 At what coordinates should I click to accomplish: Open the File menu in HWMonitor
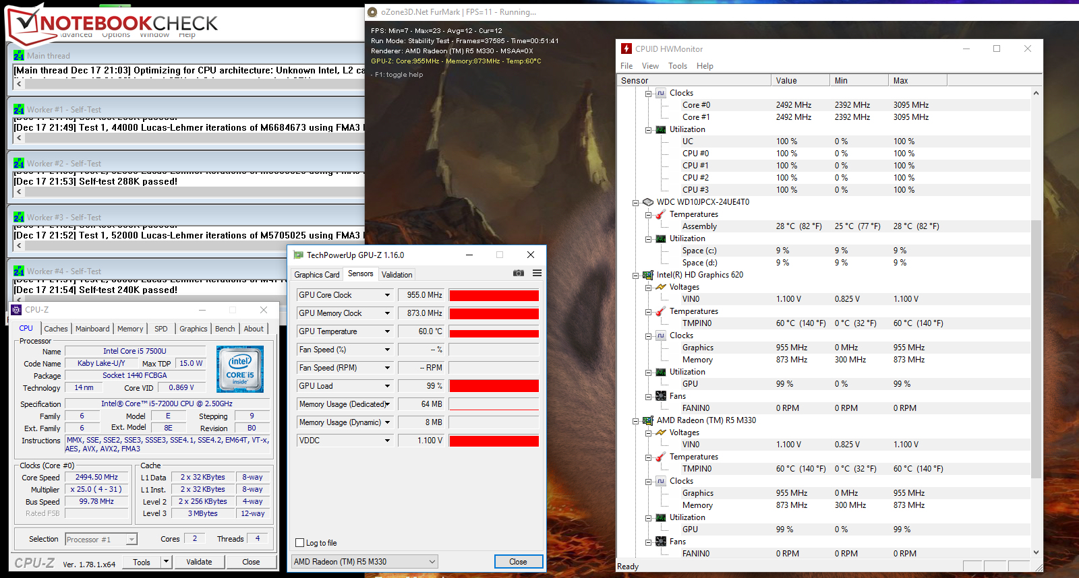626,66
